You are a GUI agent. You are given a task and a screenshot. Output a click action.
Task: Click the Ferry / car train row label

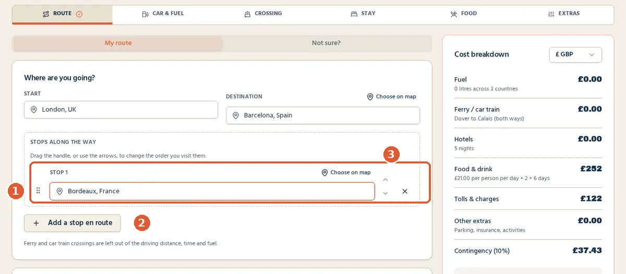click(x=477, y=110)
